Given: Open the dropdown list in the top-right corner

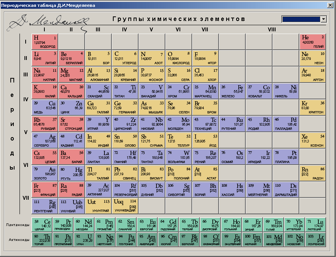Looking at the screenshot, I should 323,19.
